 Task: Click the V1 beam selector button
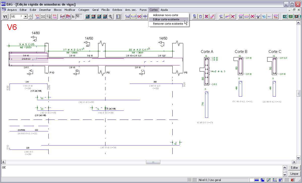tap(5, 17)
